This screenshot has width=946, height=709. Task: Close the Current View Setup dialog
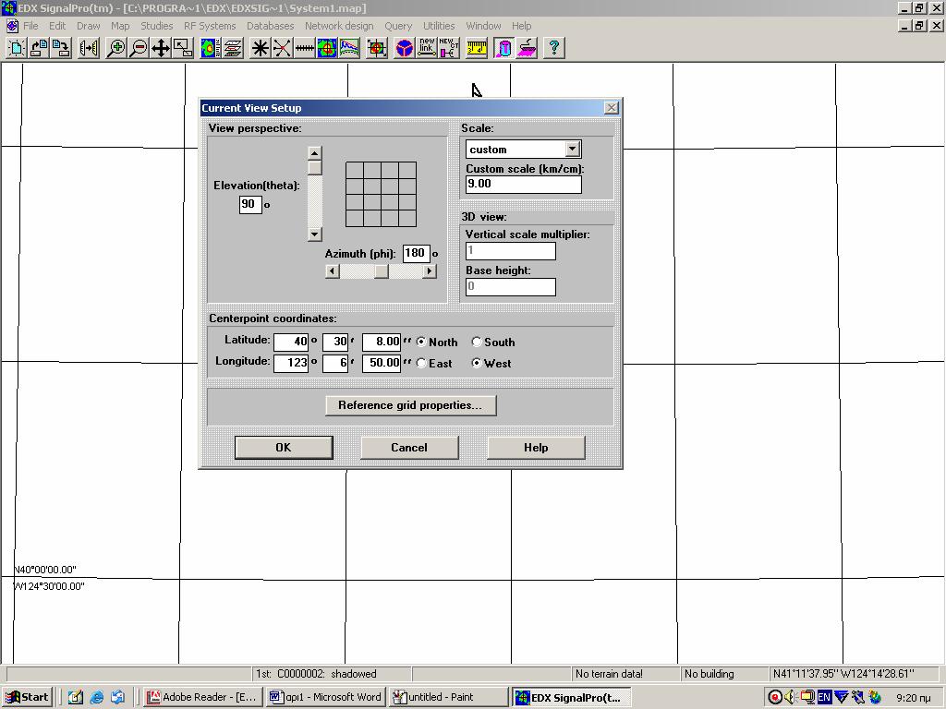pos(612,107)
